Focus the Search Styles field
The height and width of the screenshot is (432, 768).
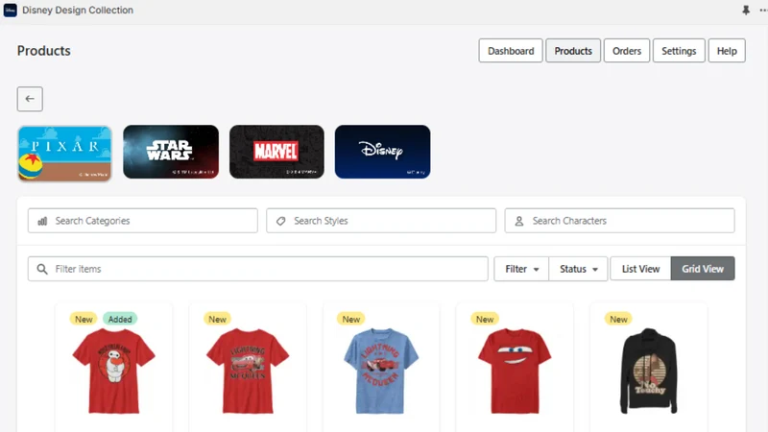point(381,221)
